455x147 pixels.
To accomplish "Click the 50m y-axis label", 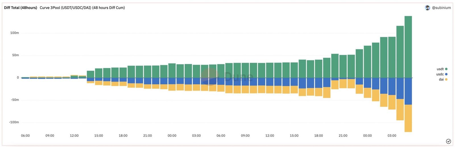I will [15, 55].
